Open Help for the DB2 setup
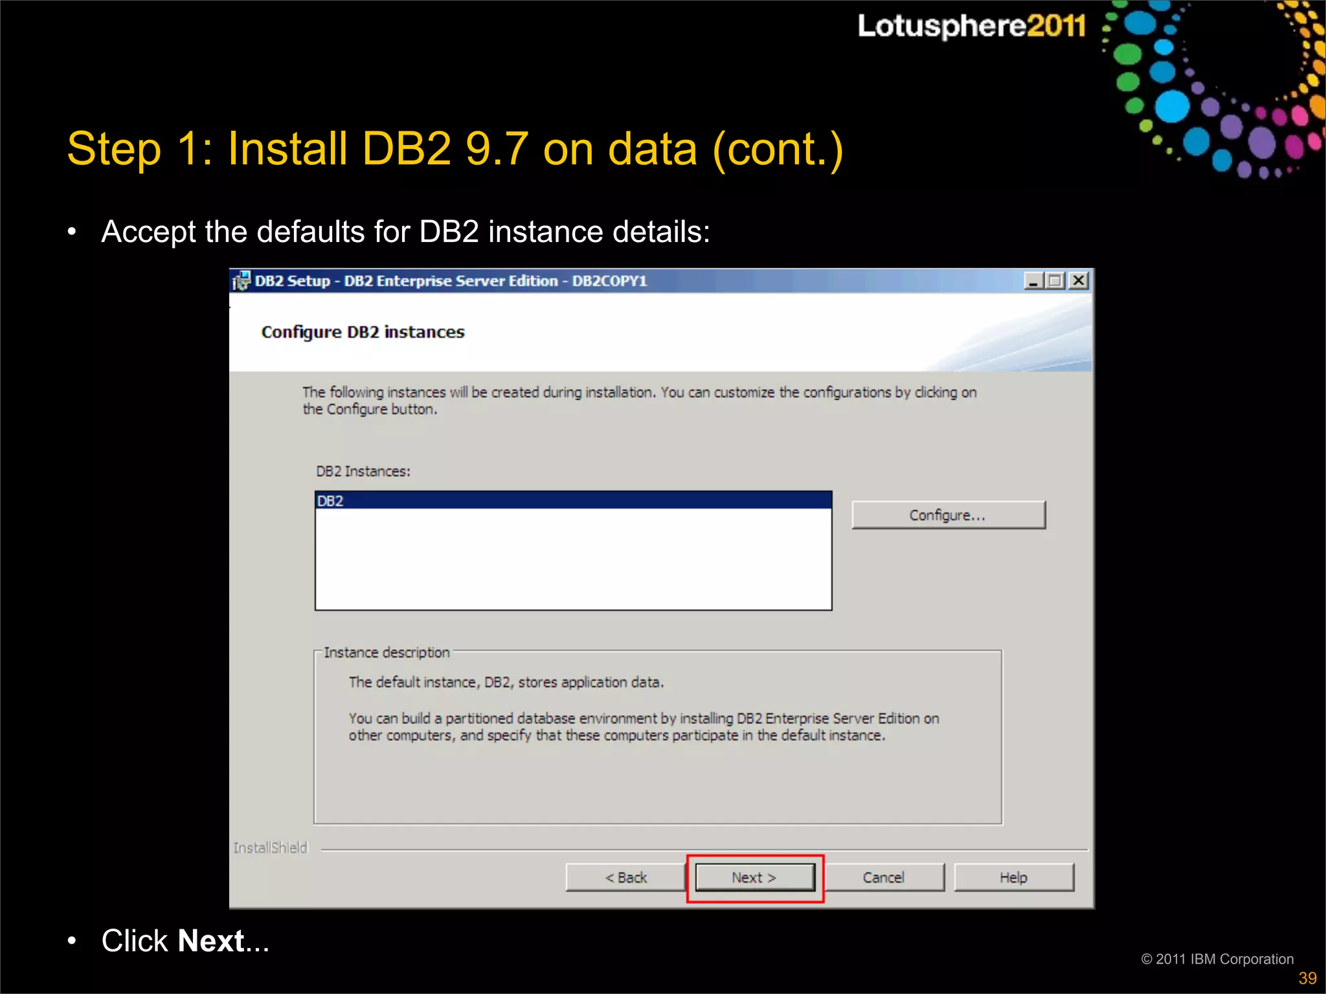This screenshot has width=1326, height=994. point(1014,878)
